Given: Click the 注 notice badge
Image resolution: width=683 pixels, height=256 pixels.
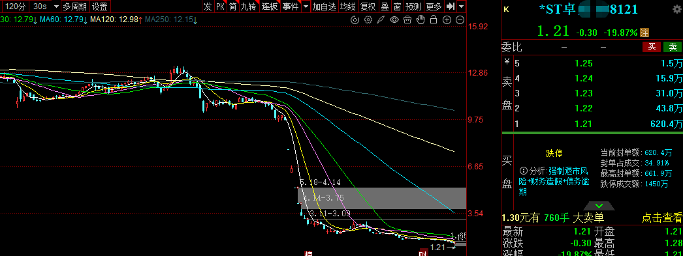Looking at the screenshot, I should (x=644, y=32).
